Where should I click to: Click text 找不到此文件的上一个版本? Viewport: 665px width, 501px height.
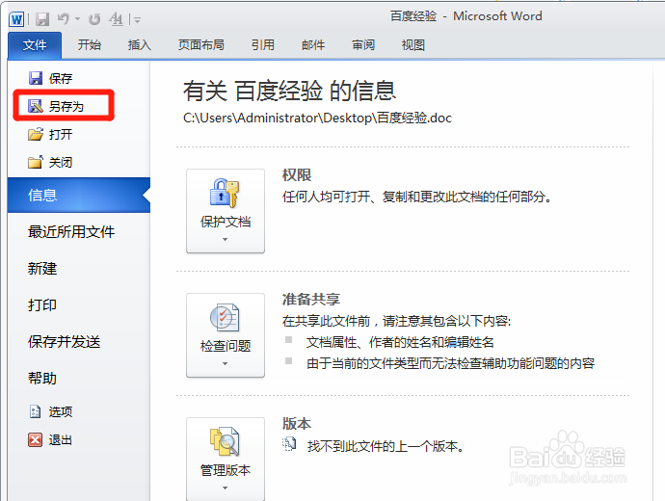click(386, 446)
